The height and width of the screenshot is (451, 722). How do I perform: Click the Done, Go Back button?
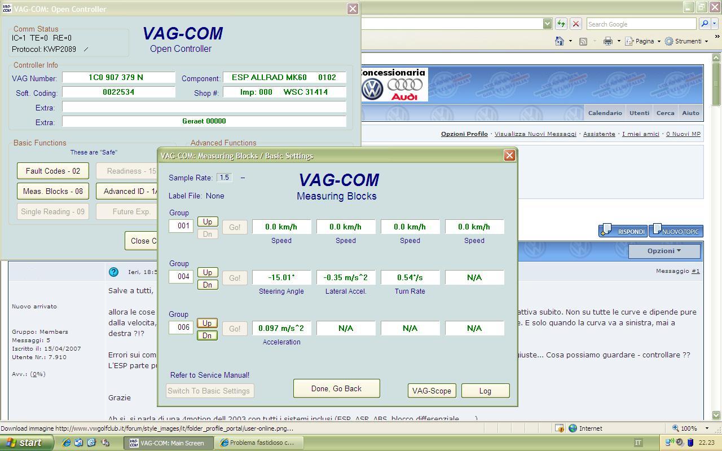[x=336, y=388]
